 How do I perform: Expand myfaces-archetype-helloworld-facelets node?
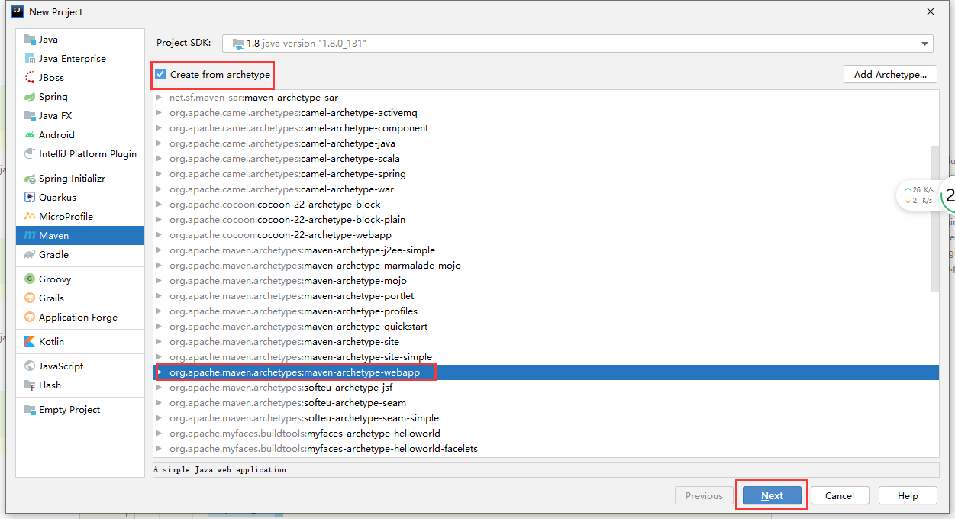[x=159, y=449]
